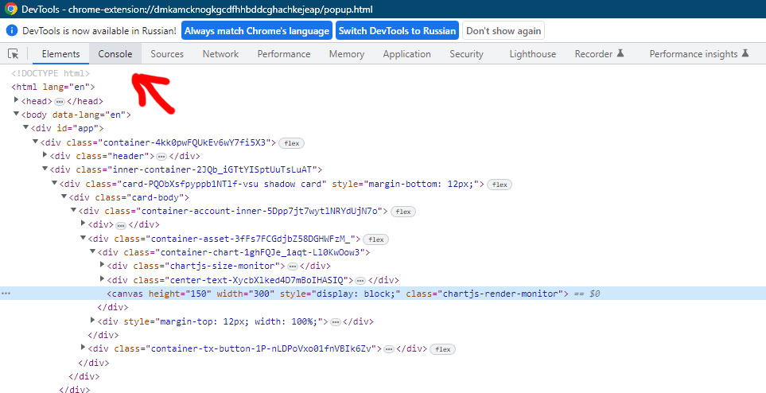Image resolution: width=766 pixels, height=393 pixels.
Task: Expand the center-text-XycbXlked4D7mBoIHASIQ div
Action: point(102,279)
